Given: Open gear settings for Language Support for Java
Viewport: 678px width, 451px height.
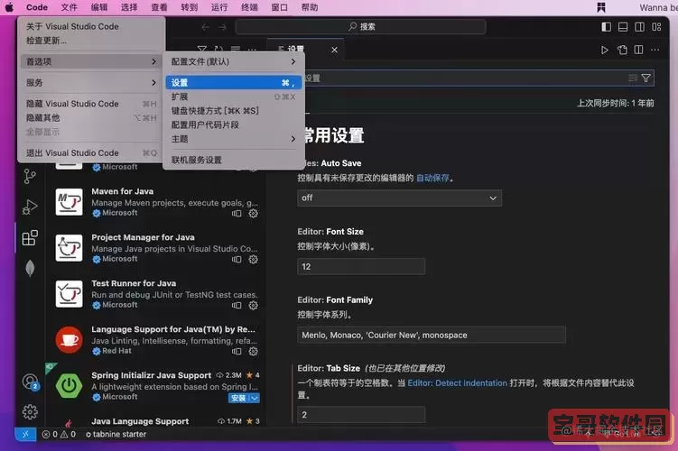Looking at the screenshot, I should pyautogui.click(x=254, y=352).
